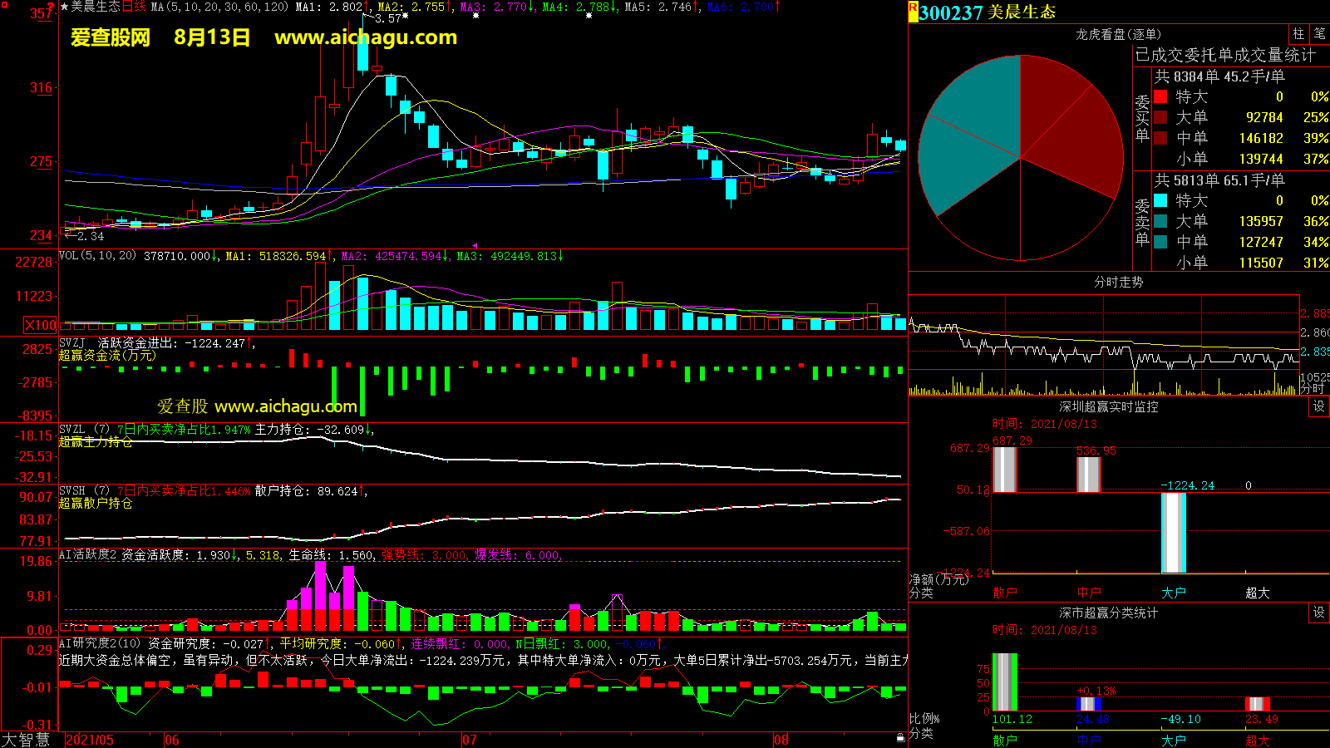Jump to the 07 month marker on time axis

point(470,740)
